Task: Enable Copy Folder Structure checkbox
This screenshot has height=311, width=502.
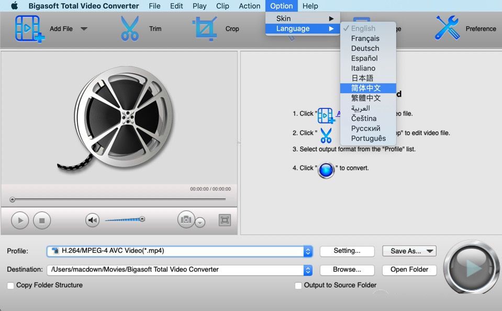Action: click(10, 285)
